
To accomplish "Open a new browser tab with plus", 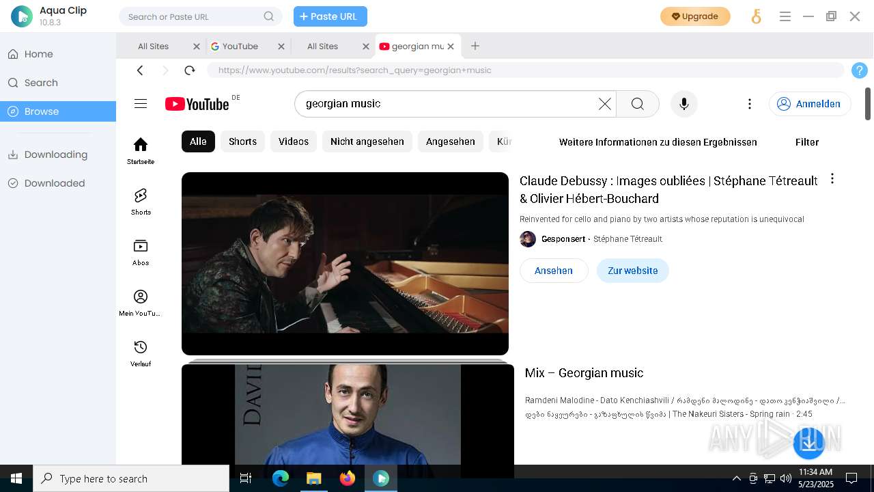I will (x=475, y=46).
